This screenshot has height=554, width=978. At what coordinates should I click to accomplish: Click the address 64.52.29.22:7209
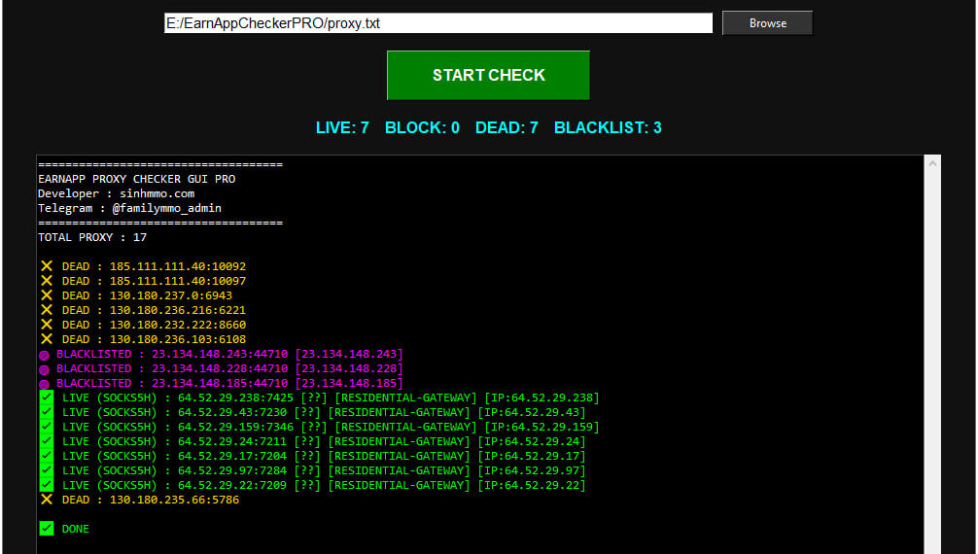pyautogui.click(x=232, y=485)
